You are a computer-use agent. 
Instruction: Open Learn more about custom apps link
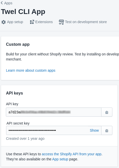(31, 70)
